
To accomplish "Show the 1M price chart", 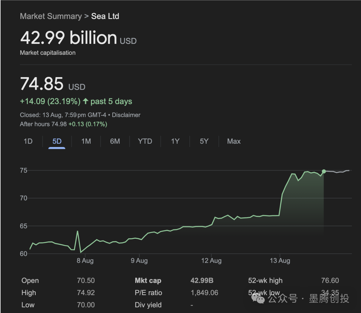I will click(x=86, y=141).
